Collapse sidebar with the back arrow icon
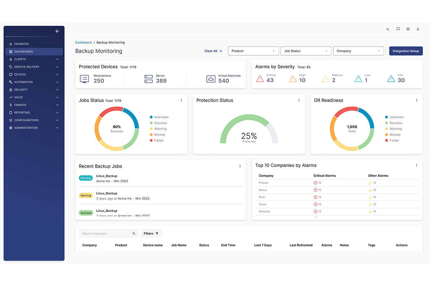Viewport: 430px width, 287px height. [57, 32]
